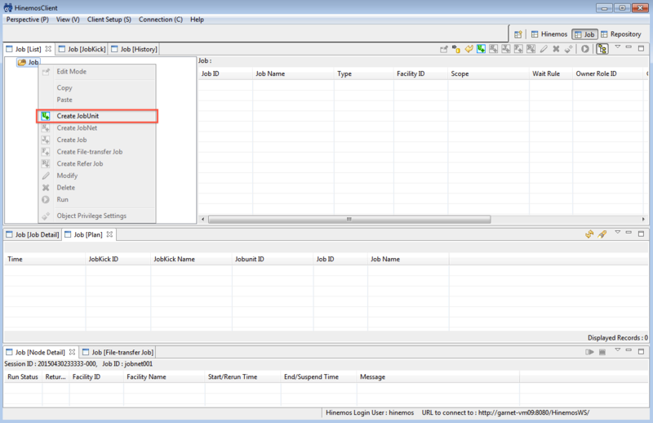The width and height of the screenshot is (653, 423).
Task: Sort by the Job Name column in job list
Action: (293, 73)
